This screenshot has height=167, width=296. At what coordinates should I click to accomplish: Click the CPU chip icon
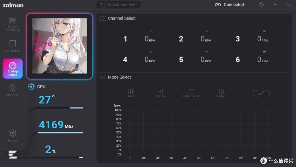(x=31, y=87)
